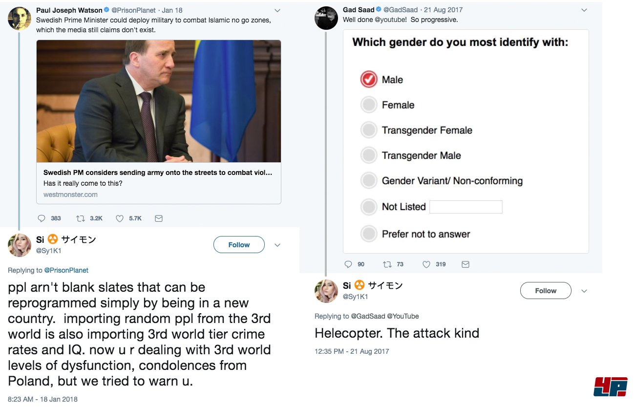This screenshot has height=409, width=635.
Task: Like Gad Saad's tweet
Action: [426, 264]
